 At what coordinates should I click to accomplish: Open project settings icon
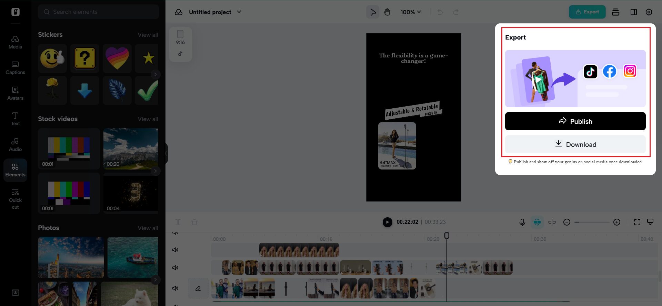pyautogui.click(x=649, y=12)
